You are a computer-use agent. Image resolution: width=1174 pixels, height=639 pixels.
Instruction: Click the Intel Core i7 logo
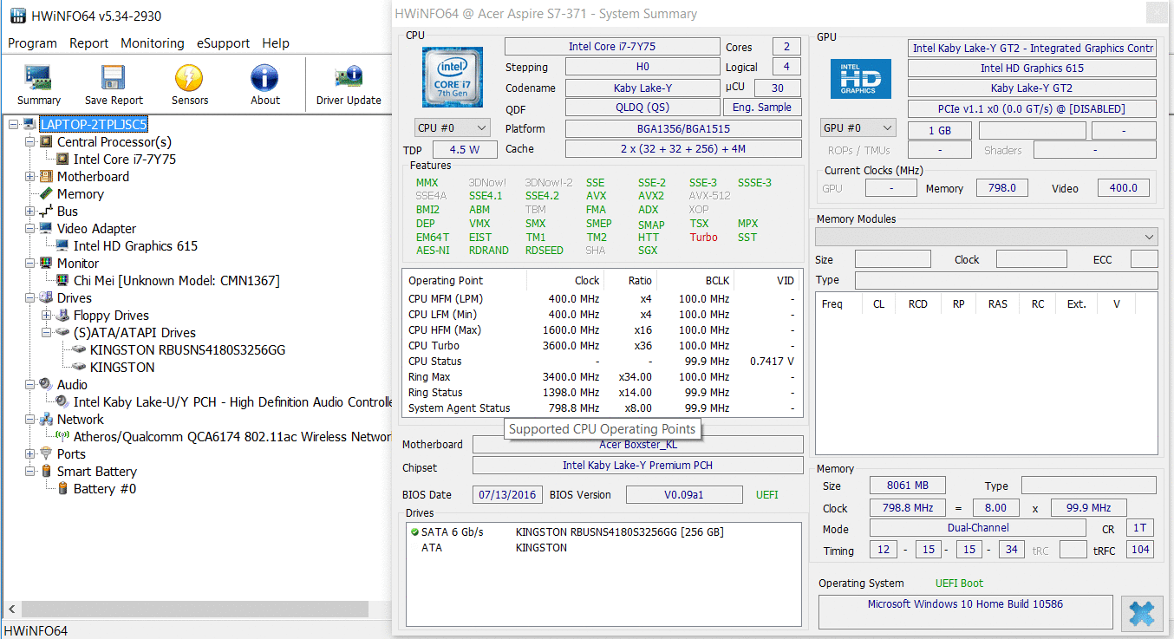[x=452, y=77]
